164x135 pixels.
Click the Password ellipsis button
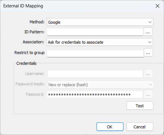click(148, 94)
